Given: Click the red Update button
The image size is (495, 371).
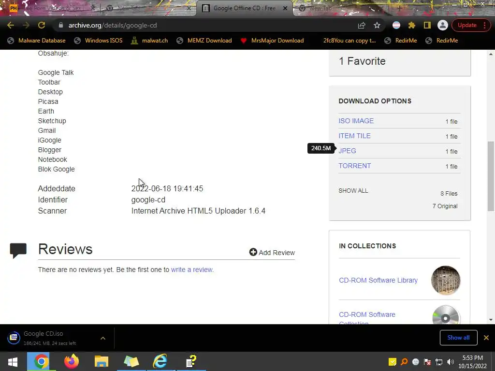Looking at the screenshot, I should [466, 25].
